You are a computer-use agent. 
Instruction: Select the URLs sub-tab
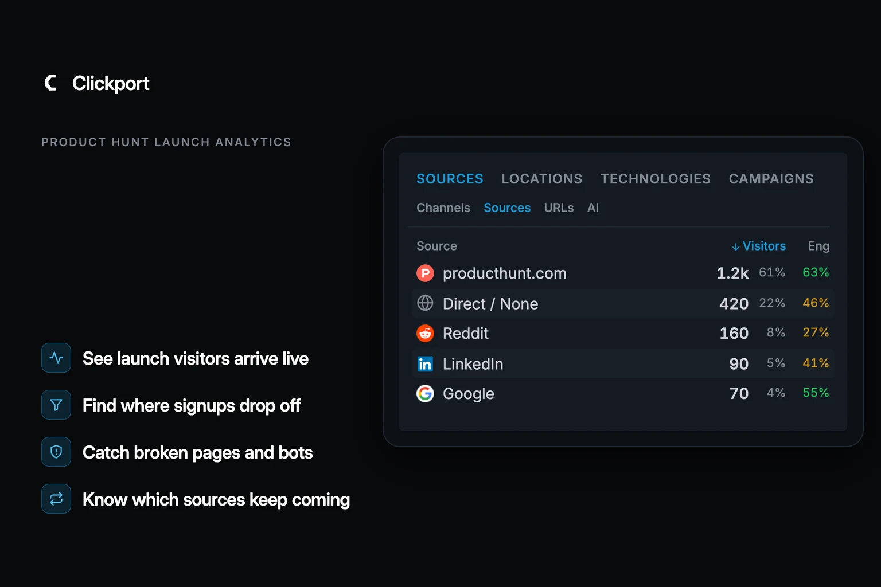[559, 208]
